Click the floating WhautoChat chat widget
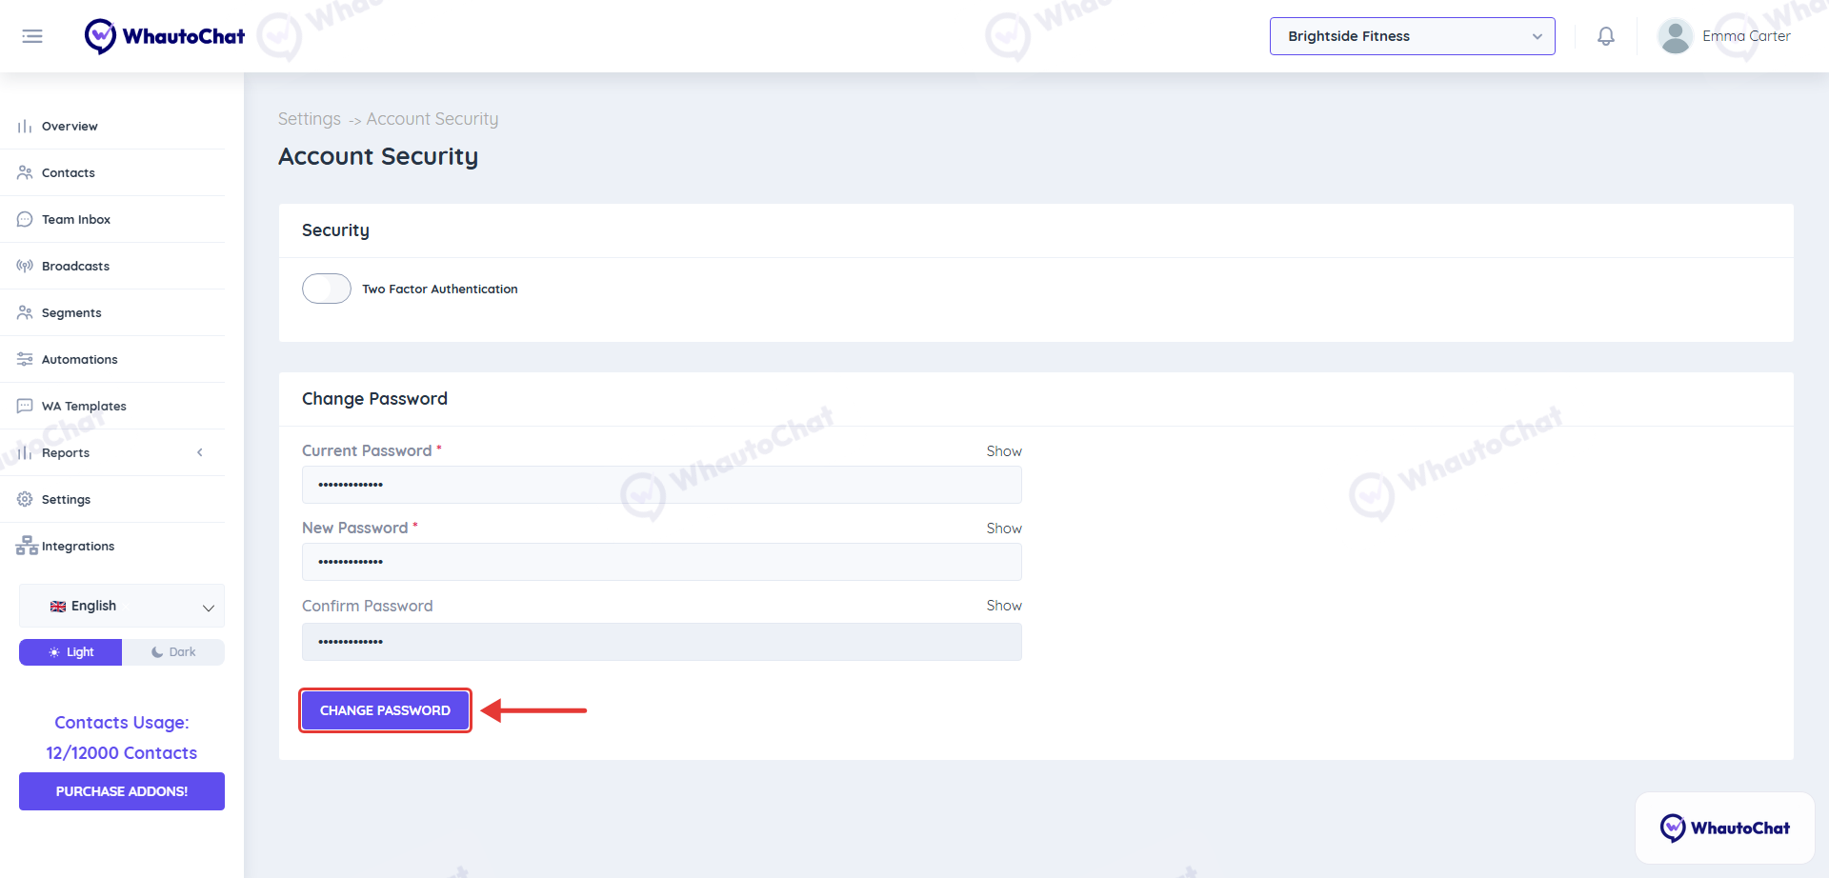 coord(1724,828)
